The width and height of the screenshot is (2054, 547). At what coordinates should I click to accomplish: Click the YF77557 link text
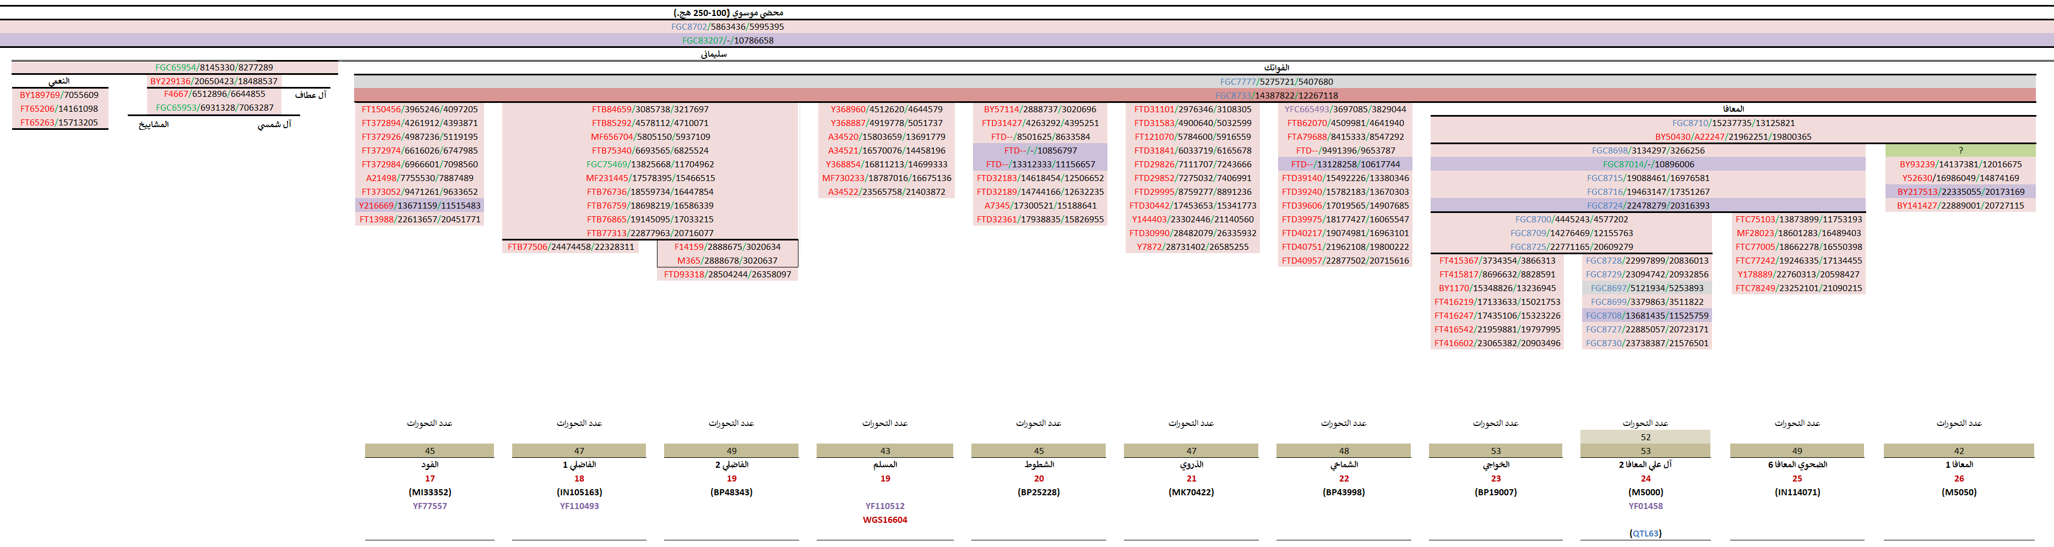tap(430, 506)
